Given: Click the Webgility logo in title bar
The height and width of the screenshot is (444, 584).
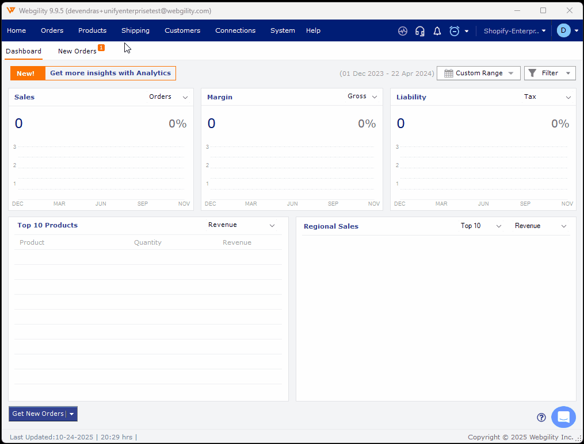Looking at the screenshot, I should 11,10.
